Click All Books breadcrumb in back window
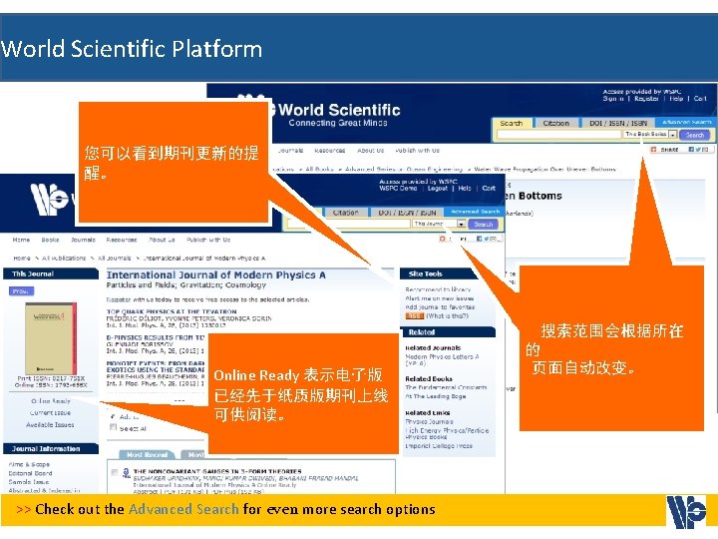This screenshot has width=718, height=539. (319, 169)
